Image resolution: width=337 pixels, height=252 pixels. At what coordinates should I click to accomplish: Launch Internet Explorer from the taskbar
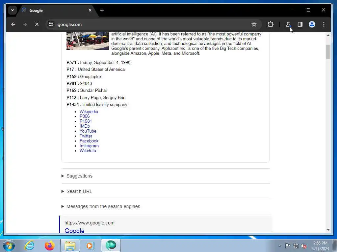pos(29,245)
